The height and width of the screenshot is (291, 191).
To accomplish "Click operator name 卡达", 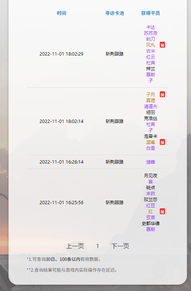I will (x=150, y=27).
